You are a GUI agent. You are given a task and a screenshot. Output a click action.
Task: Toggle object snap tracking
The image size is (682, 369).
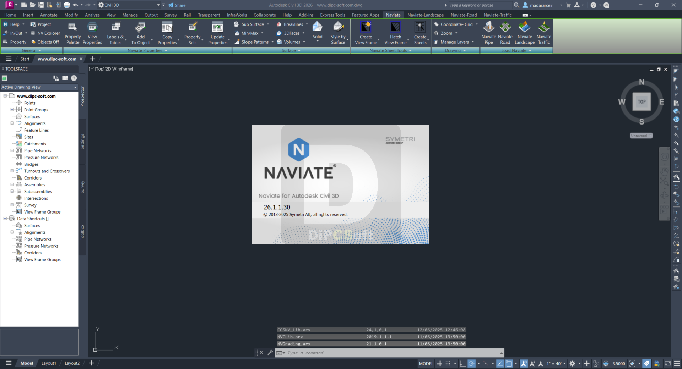click(x=500, y=363)
